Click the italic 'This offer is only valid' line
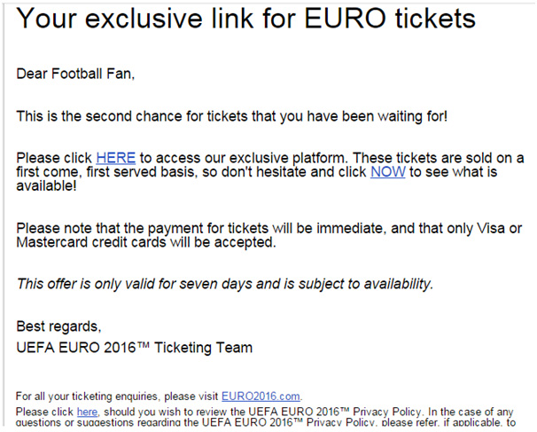The height and width of the screenshot is (432, 537). [225, 284]
